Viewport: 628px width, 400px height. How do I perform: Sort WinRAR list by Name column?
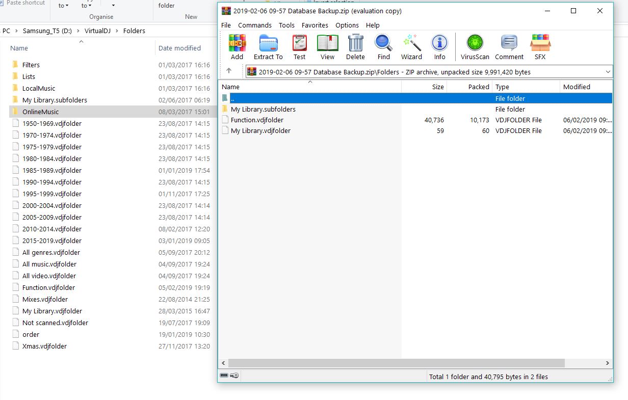point(310,87)
